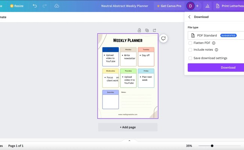The height and width of the screenshot is (150, 244).
Task: Click the purple Download button
Action: point(216,67)
